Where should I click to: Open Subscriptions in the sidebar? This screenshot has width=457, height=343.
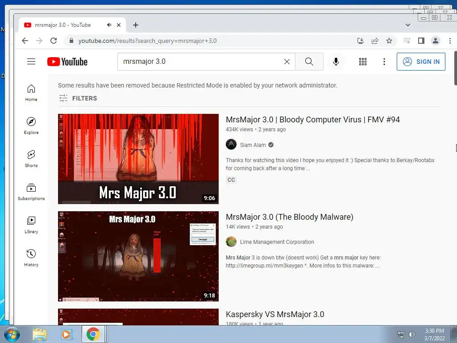pos(31,192)
